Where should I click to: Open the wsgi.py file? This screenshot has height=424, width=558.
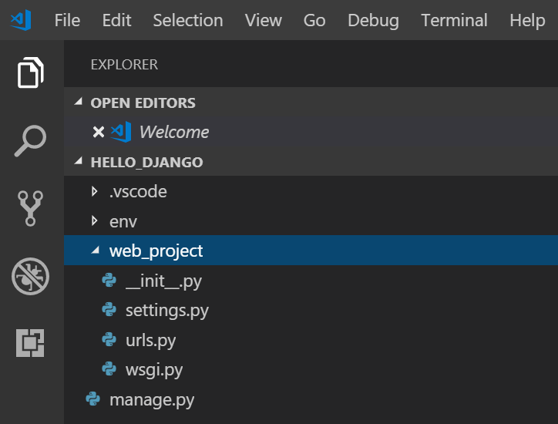(x=154, y=370)
